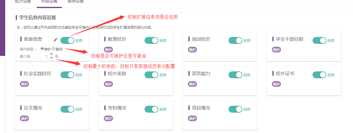This screenshot has width=353, height=133.
Task: Disable the 教育经历 switch
Action: tap(151, 40)
